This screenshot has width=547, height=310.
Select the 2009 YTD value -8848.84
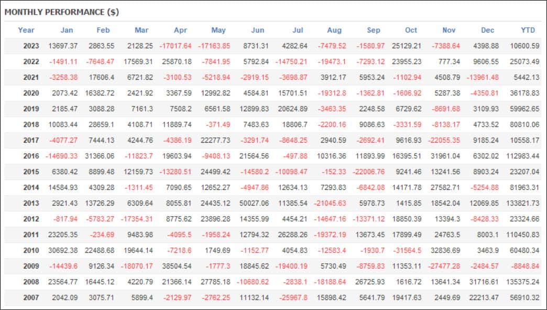pos(525,266)
